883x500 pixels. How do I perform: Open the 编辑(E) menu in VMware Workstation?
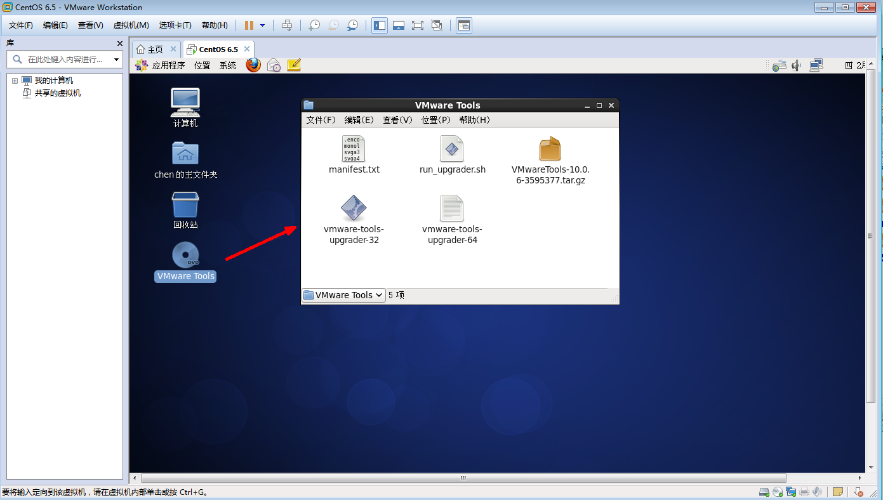pos(55,25)
